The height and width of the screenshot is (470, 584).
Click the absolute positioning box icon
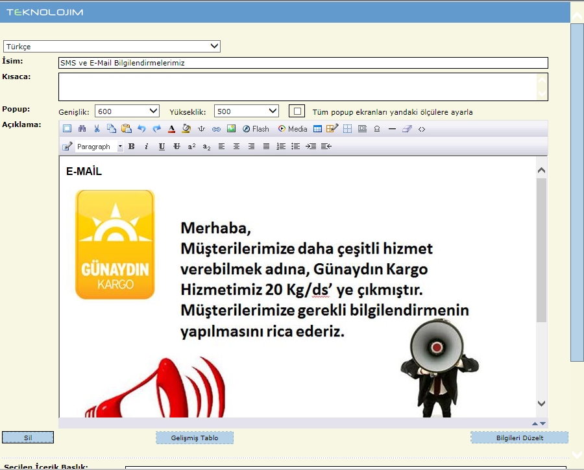pos(362,129)
